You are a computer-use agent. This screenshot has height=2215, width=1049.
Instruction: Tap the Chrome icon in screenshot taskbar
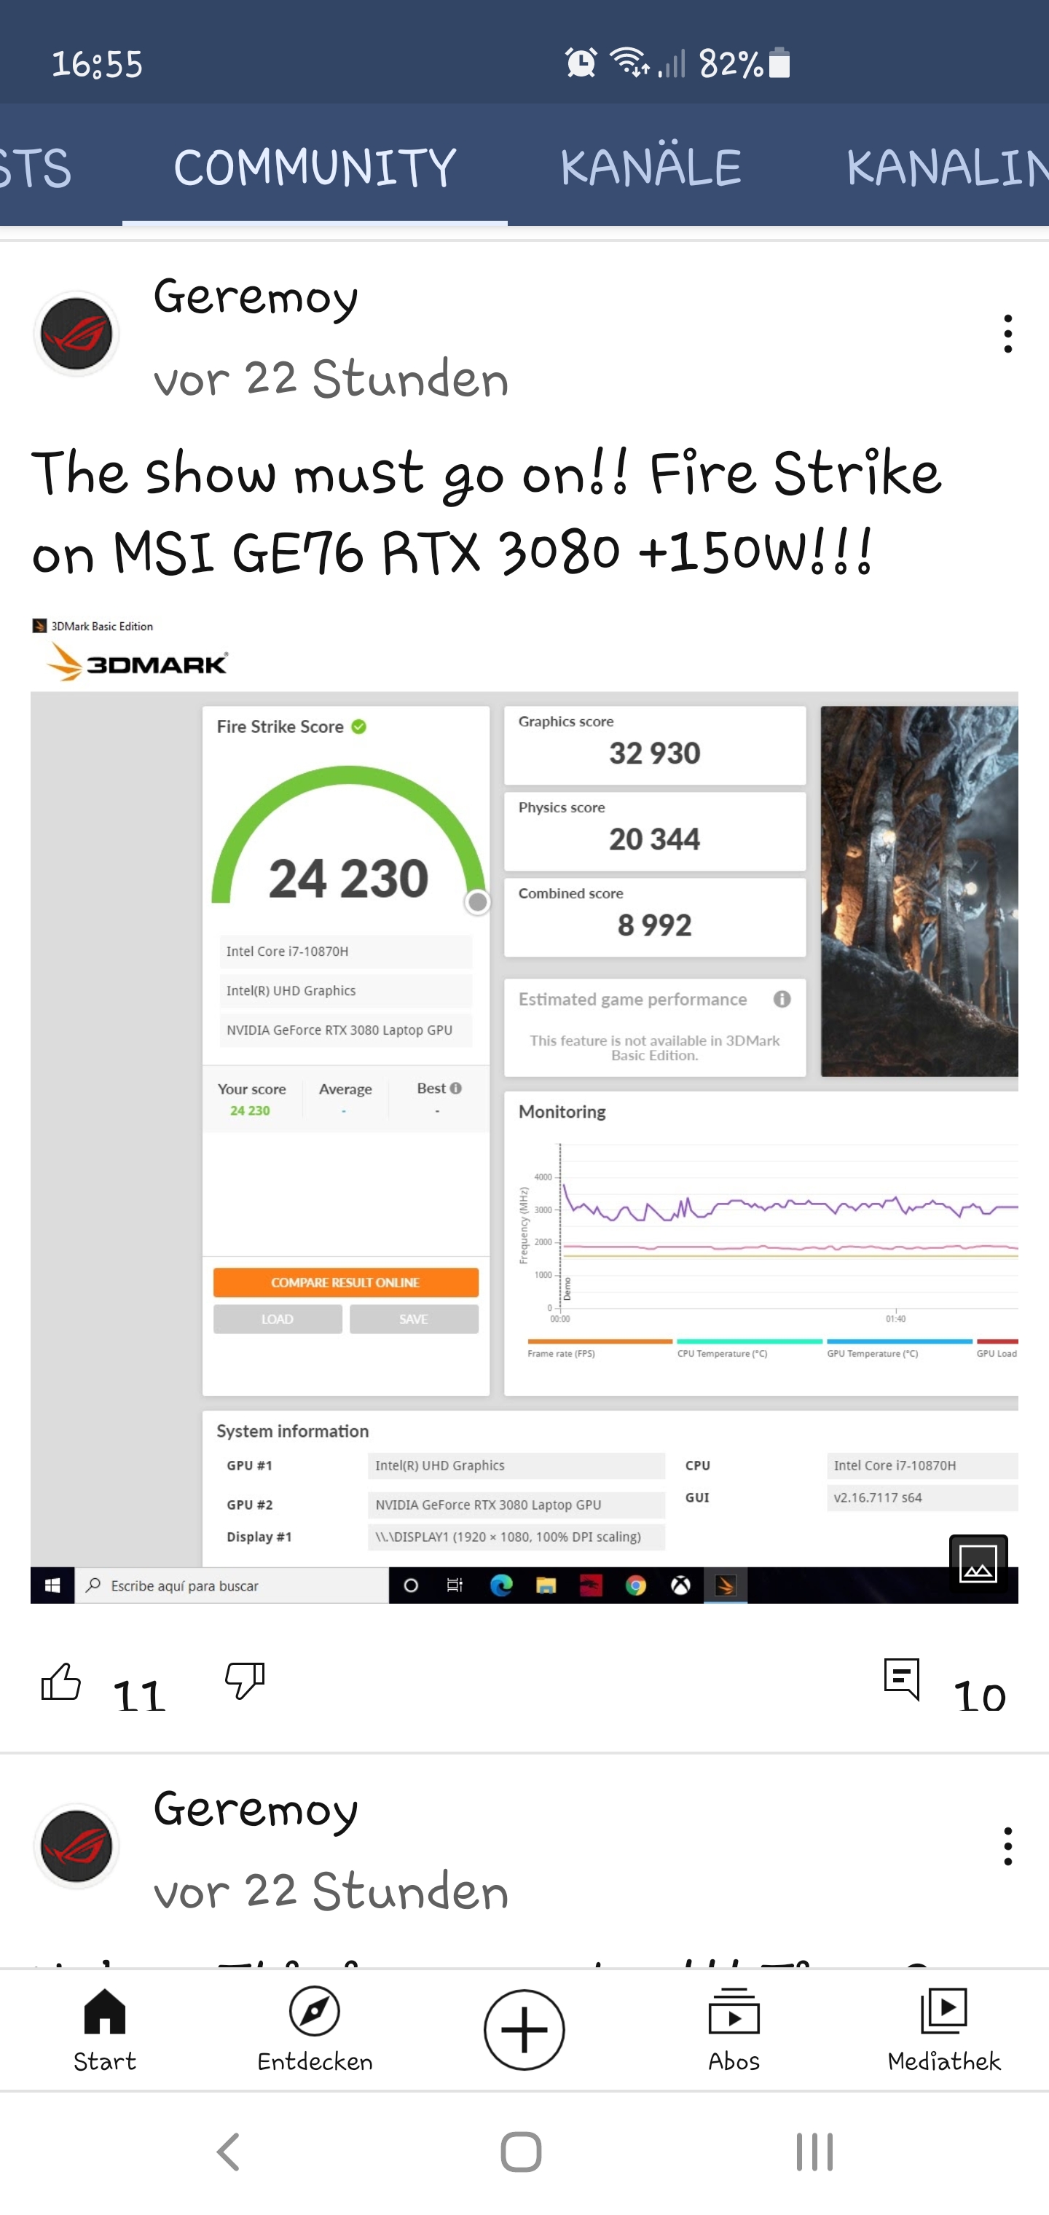point(635,1585)
